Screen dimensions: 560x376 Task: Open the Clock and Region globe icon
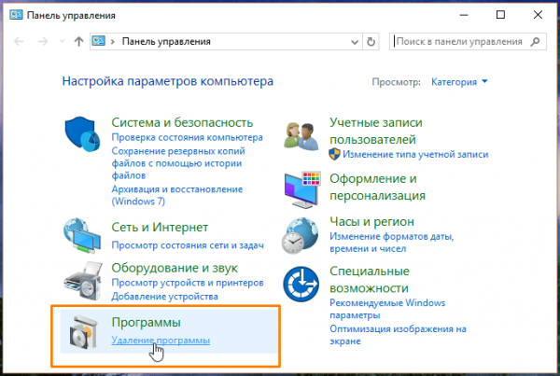tap(300, 236)
